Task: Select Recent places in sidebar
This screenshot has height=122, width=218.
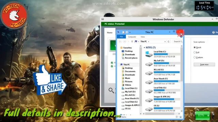Action: pos(131,58)
